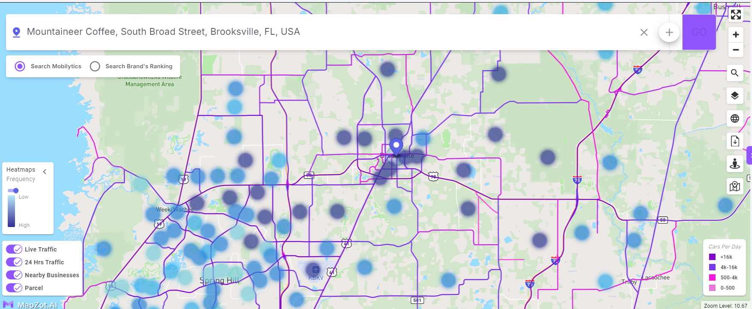Enter fullscreen map view
752x309 pixels.
(x=736, y=15)
